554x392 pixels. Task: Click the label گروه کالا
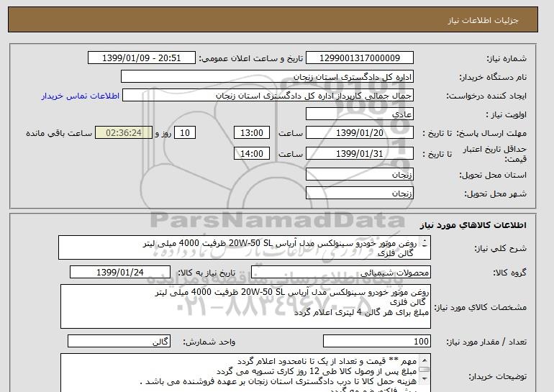[x=510, y=273]
